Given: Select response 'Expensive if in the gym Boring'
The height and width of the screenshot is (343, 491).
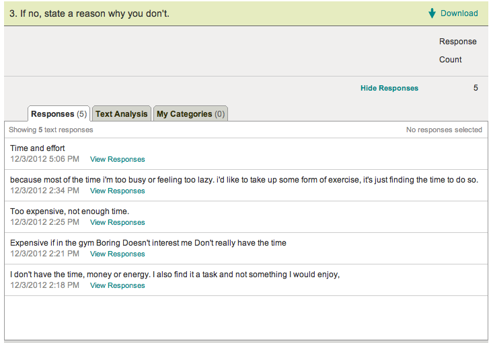Looking at the screenshot, I should tap(148, 243).
